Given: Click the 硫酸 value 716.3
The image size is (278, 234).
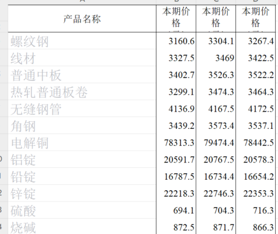Looking at the screenshot, I should point(256,210).
